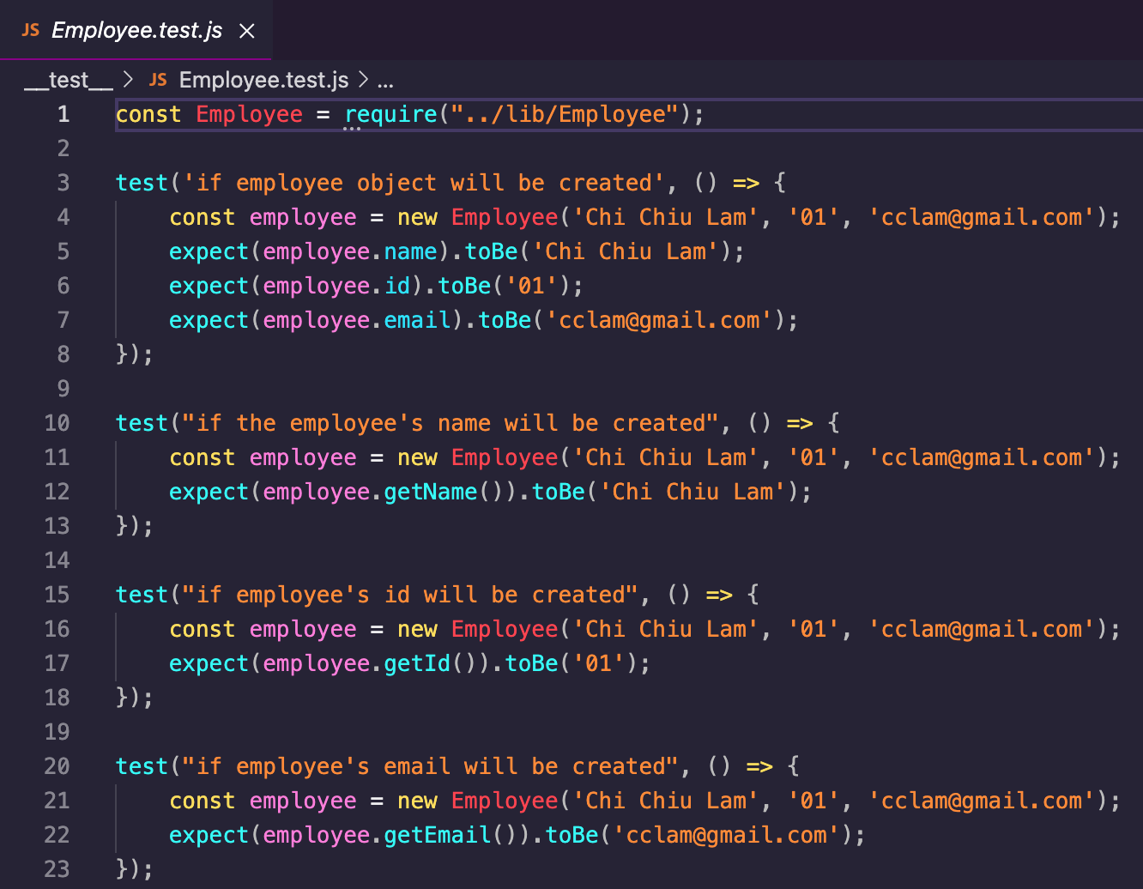Click 'getId' method call on line 17
1143x889 pixels.
click(x=415, y=662)
